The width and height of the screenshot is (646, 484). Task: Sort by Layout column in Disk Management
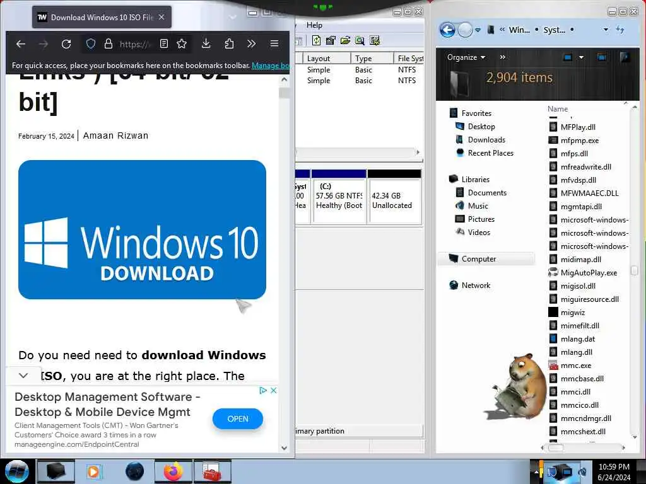pos(327,59)
